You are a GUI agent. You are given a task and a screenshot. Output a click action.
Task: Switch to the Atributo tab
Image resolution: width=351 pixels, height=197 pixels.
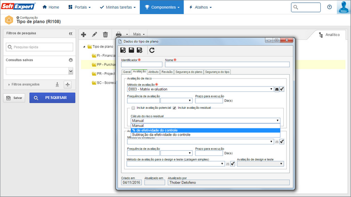153,72
